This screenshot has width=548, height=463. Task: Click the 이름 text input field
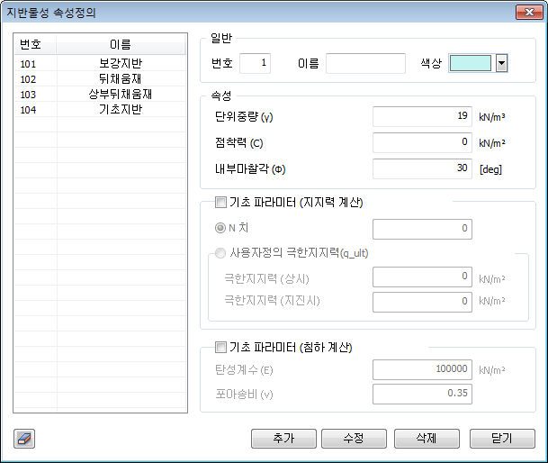coord(365,63)
